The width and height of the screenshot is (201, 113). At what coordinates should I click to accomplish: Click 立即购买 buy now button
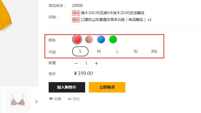pos(107,87)
